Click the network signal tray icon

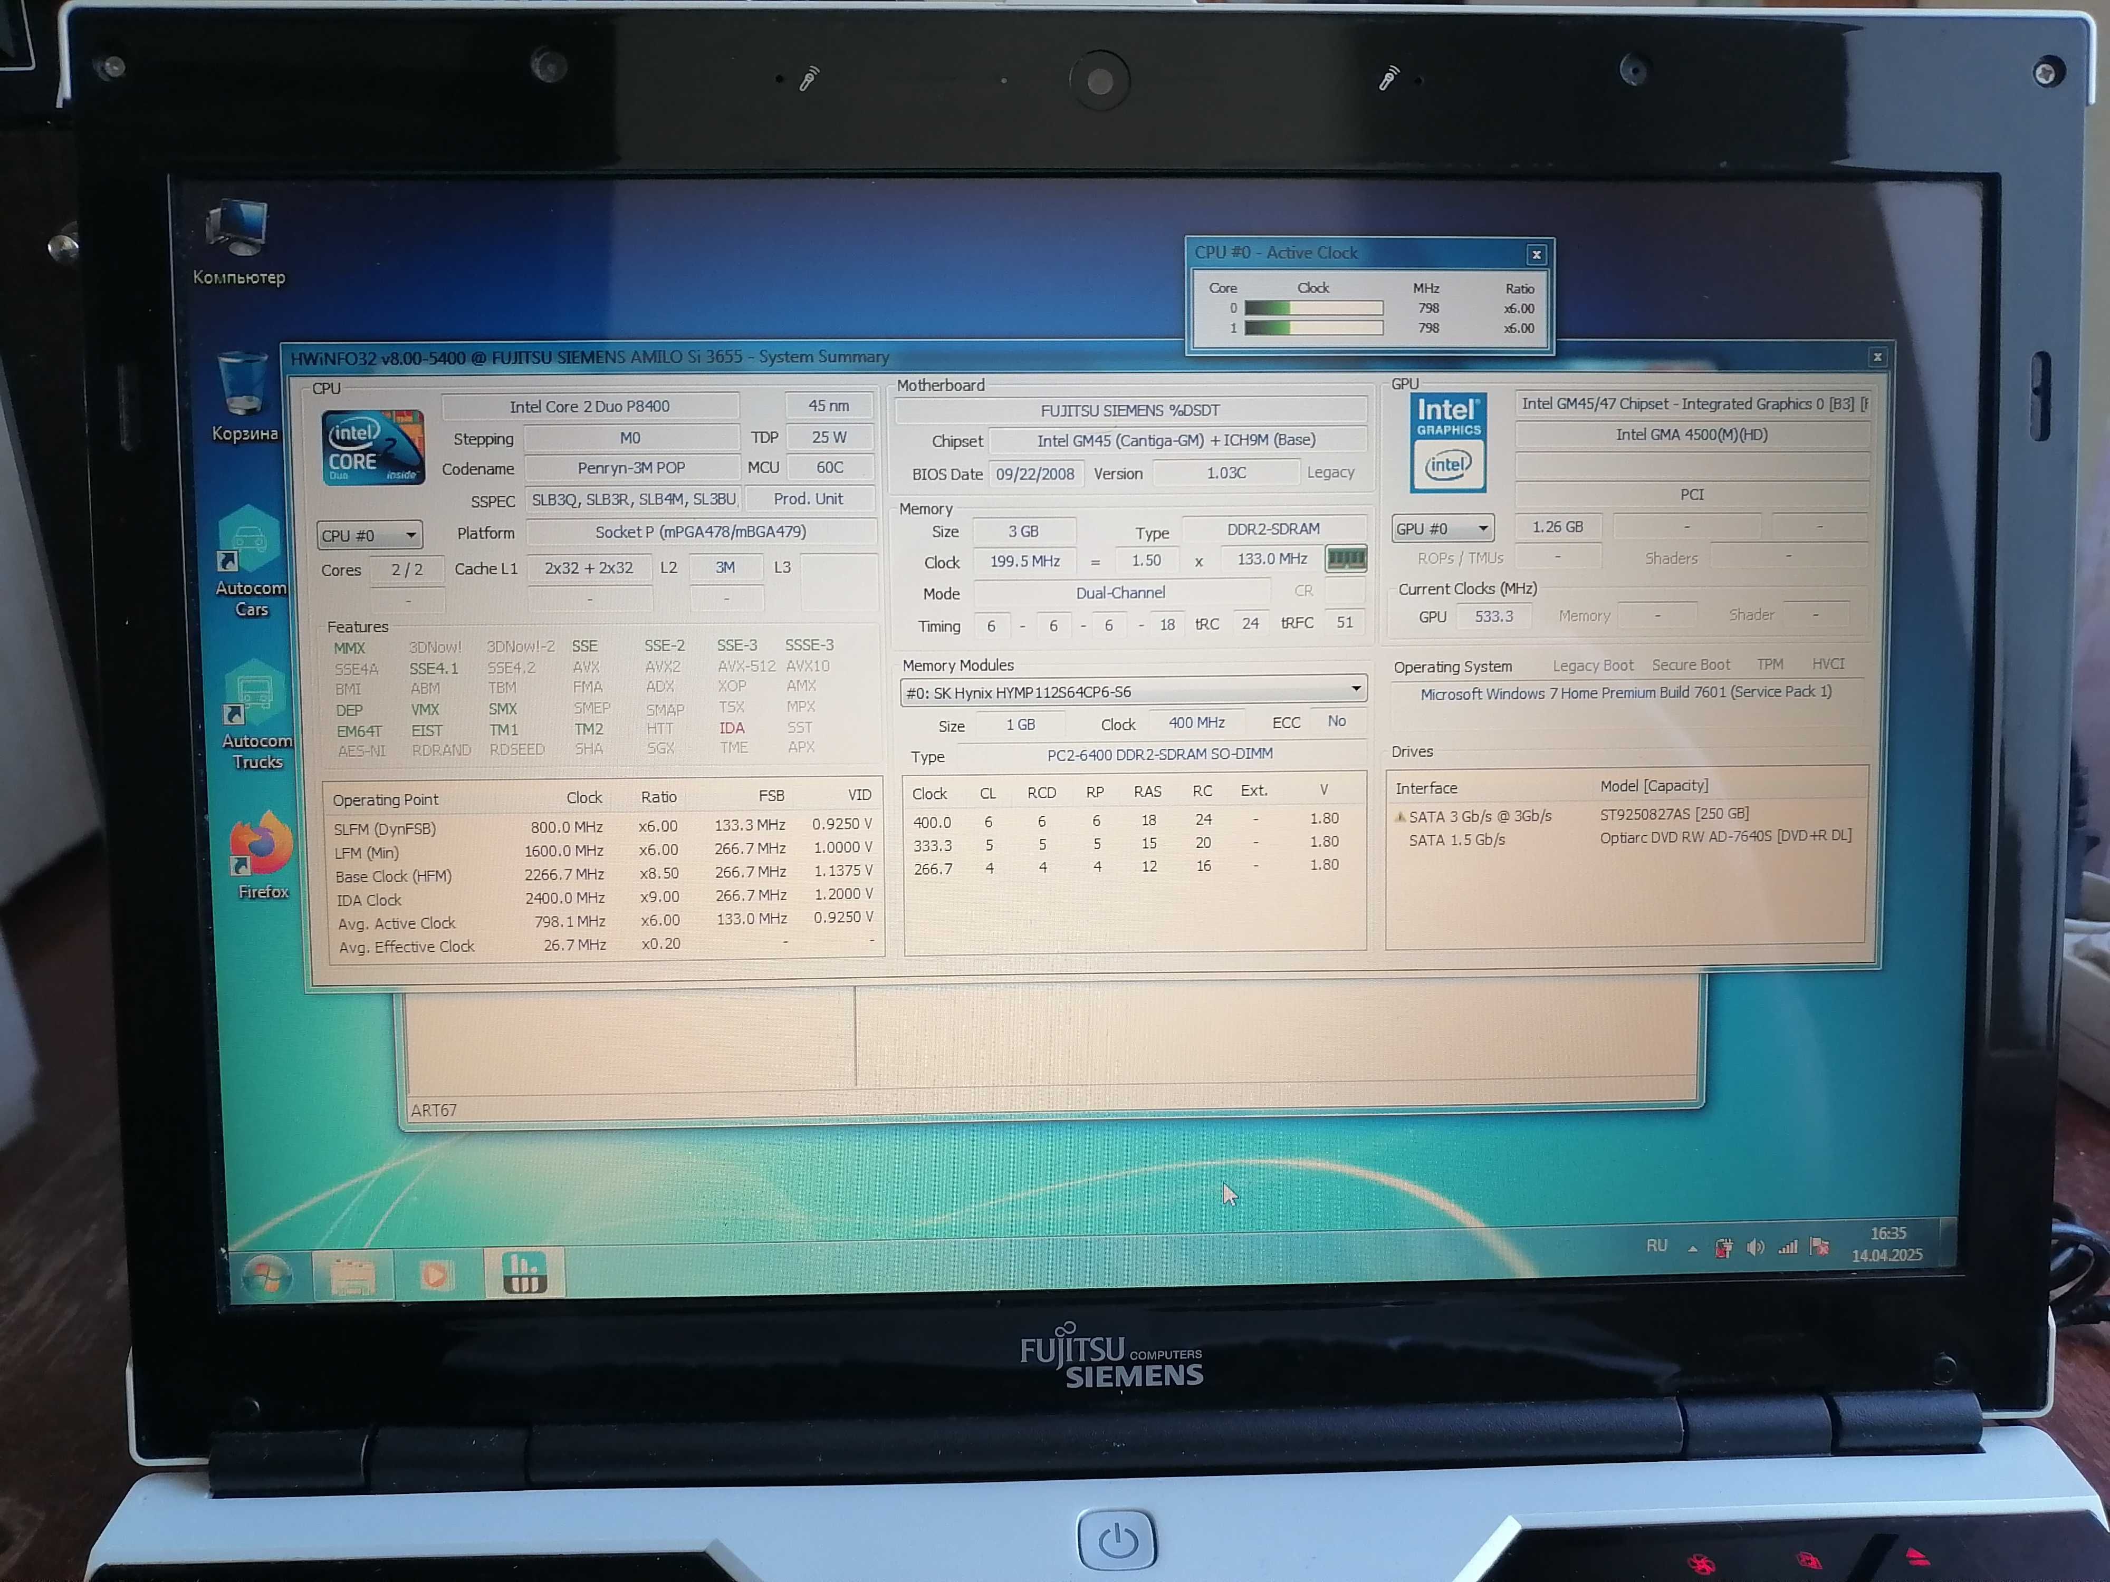pos(1788,1247)
